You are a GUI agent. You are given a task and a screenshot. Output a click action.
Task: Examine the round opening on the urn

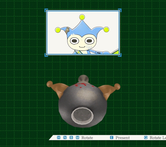[x=82, y=116]
